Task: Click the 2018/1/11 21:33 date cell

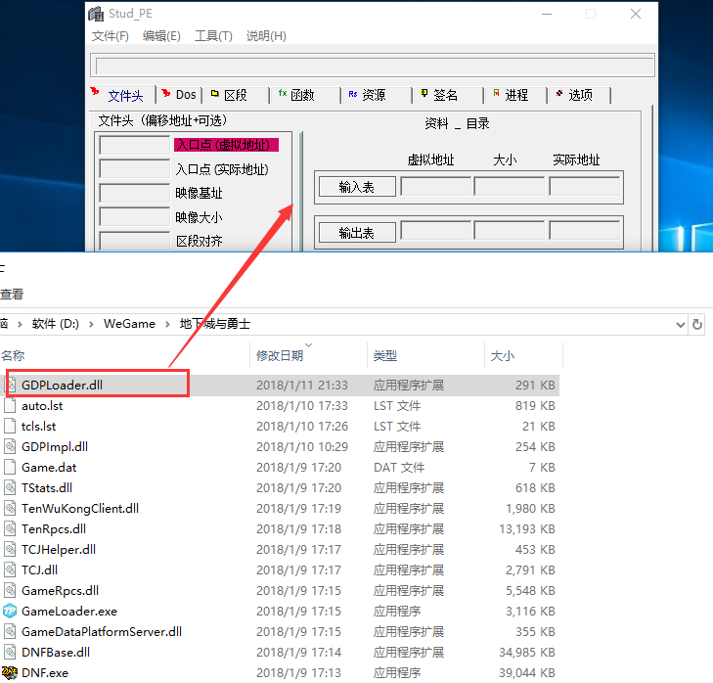Action: click(302, 385)
